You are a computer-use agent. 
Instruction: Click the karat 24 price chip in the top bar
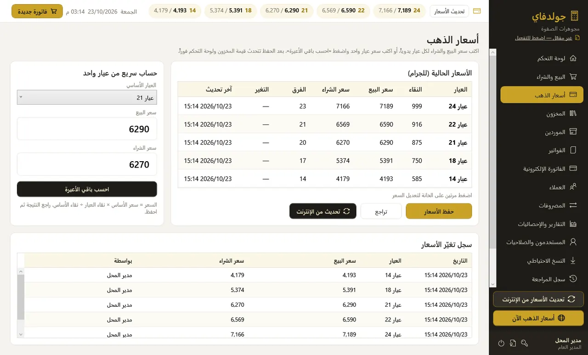click(x=400, y=11)
